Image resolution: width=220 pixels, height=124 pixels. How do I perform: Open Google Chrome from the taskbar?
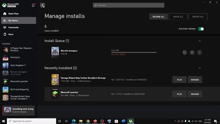88,121
